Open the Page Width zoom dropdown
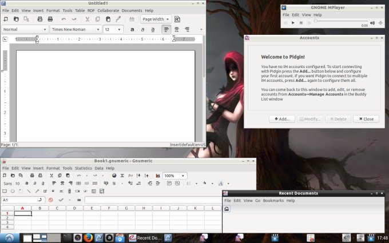This screenshot has width=389, height=243. 155,19
